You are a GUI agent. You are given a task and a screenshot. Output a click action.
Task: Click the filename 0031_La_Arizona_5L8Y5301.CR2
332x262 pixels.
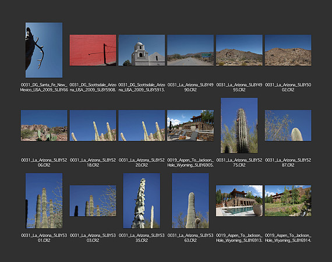tap(44, 238)
